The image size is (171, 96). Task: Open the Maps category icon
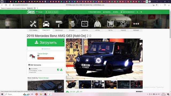(110, 24)
